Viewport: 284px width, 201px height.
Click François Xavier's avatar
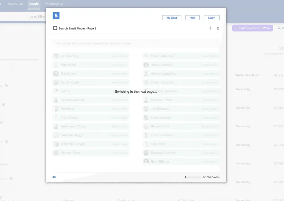click(146, 135)
